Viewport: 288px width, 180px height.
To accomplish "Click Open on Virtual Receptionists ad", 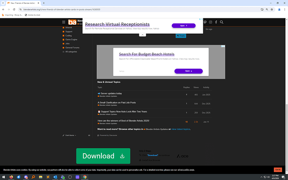I will pos(184,26).
